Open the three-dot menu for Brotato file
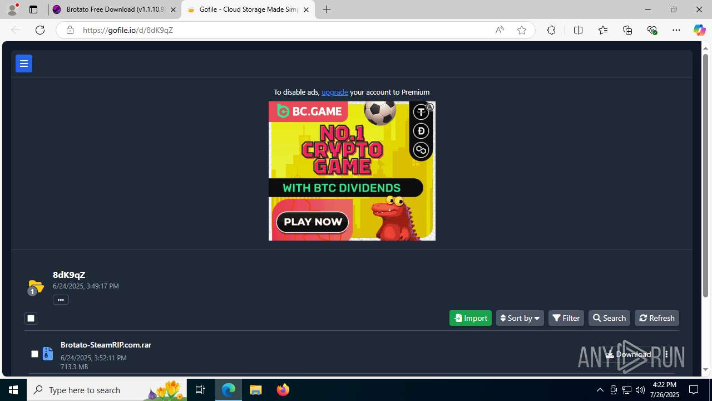This screenshot has width=712, height=401. pos(666,354)
